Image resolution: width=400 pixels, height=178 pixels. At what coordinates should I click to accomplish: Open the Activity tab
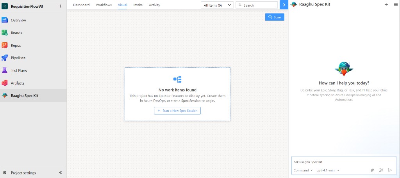point(155,5)
